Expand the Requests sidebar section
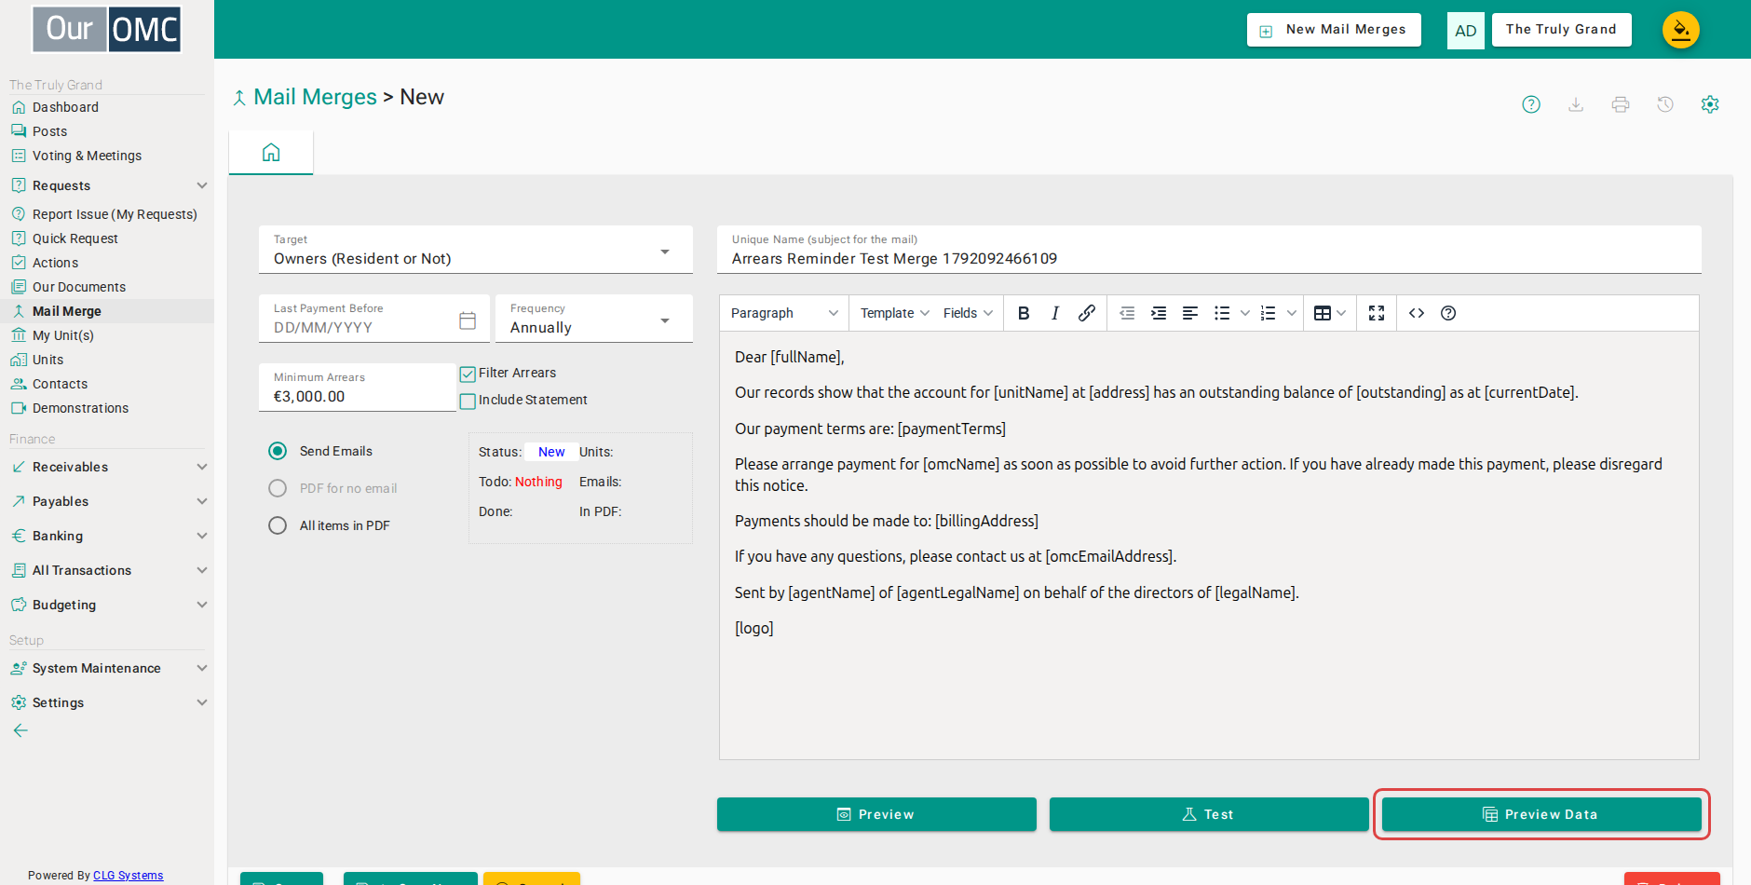Viewport: 1751px width, 885px height. (107, 185)
